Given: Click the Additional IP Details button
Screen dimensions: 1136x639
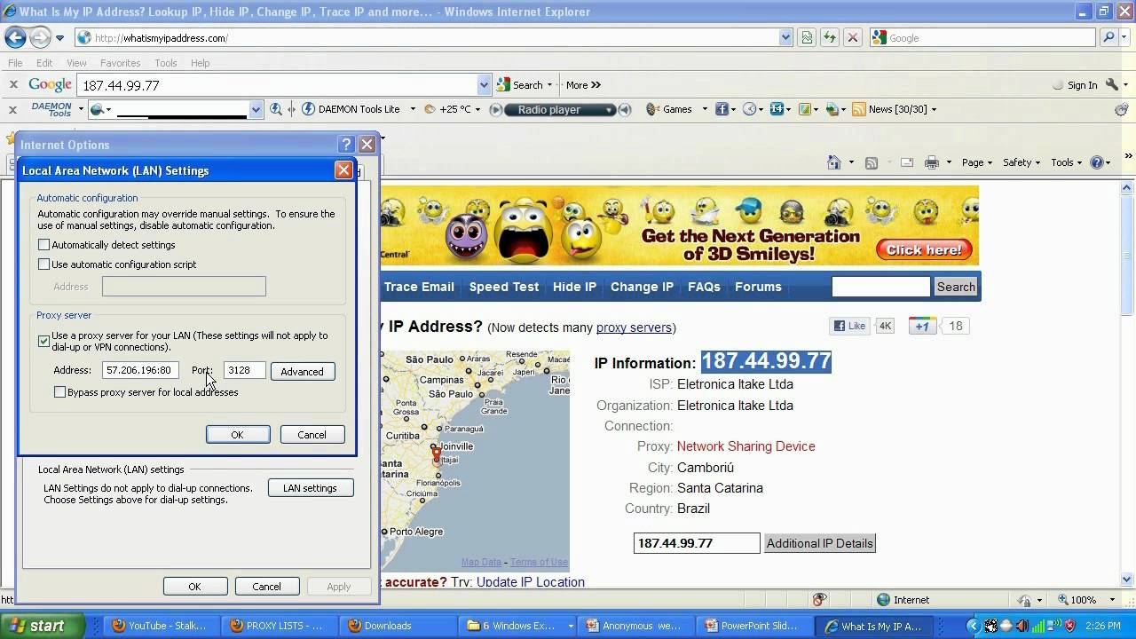Looking at the screenshot, I should 819,543.
